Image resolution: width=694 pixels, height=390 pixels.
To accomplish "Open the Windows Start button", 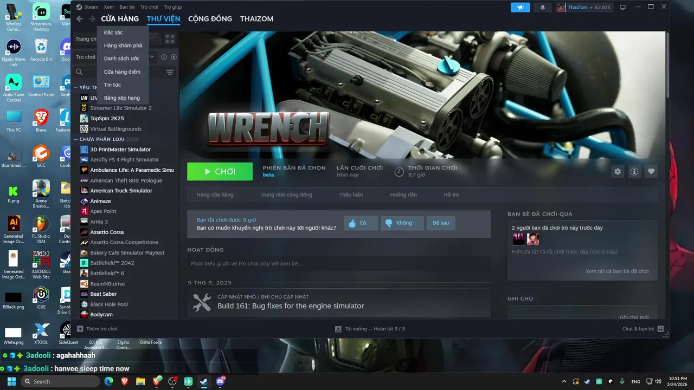I will tap(11, 381).
